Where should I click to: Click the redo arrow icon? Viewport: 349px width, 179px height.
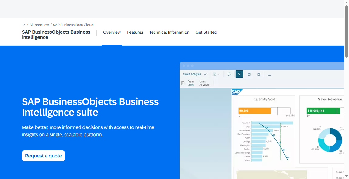click(x=259, y=74)
